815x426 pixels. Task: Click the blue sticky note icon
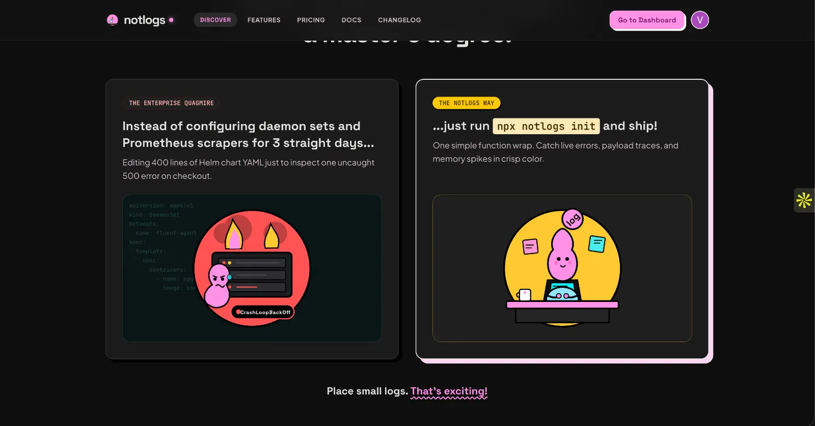596,244
